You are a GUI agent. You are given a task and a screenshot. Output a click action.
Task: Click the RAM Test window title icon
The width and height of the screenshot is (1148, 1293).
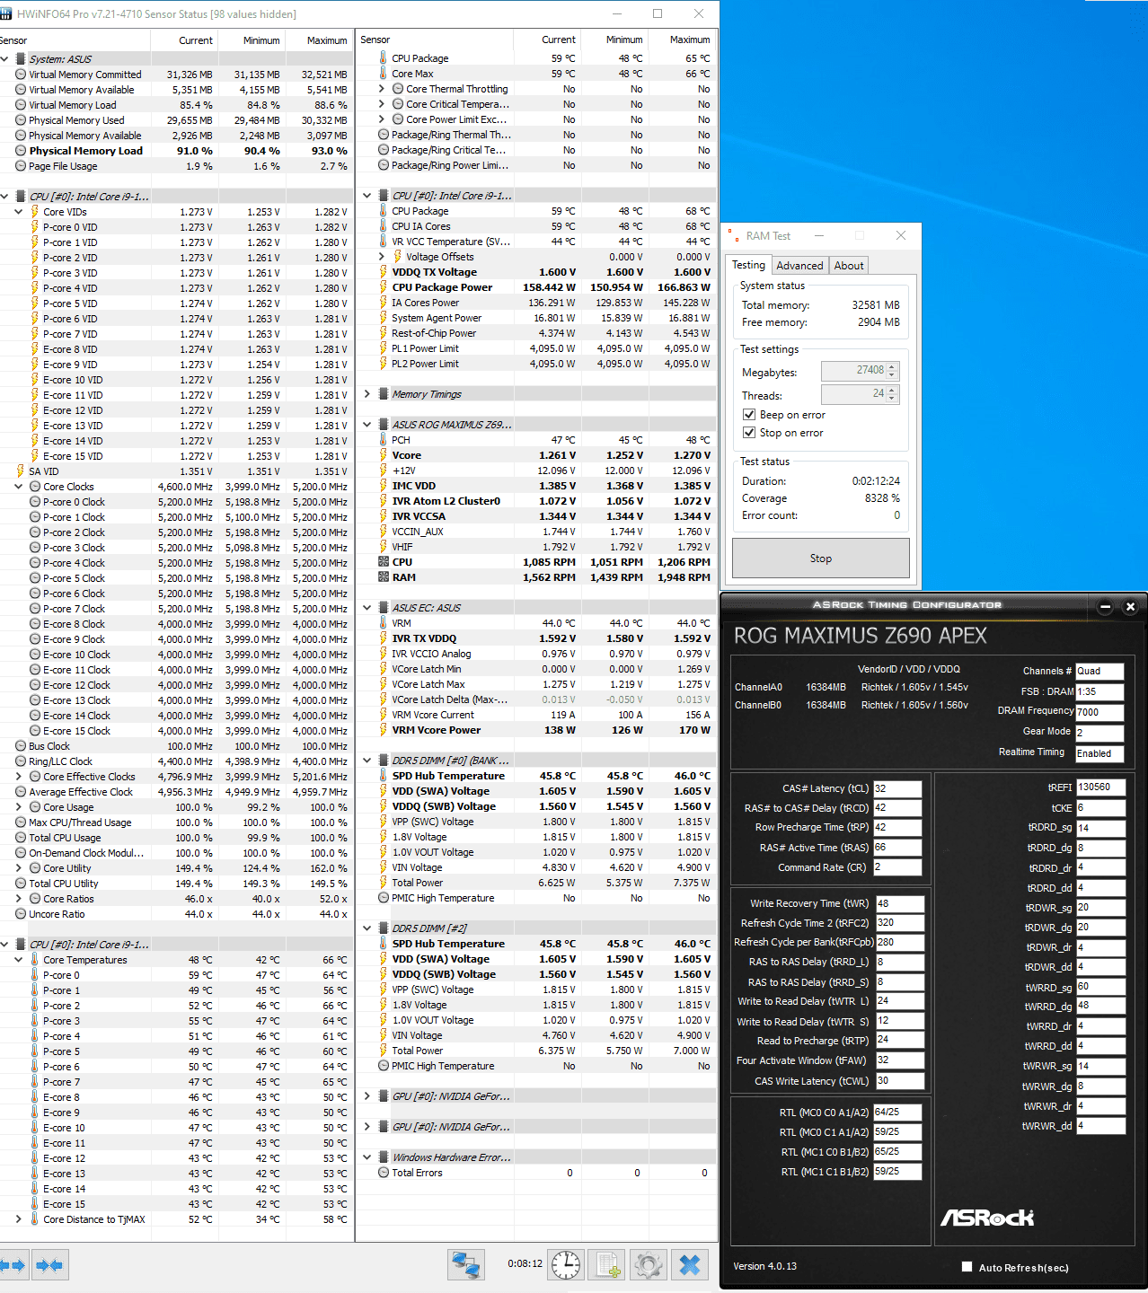point(734,235)
